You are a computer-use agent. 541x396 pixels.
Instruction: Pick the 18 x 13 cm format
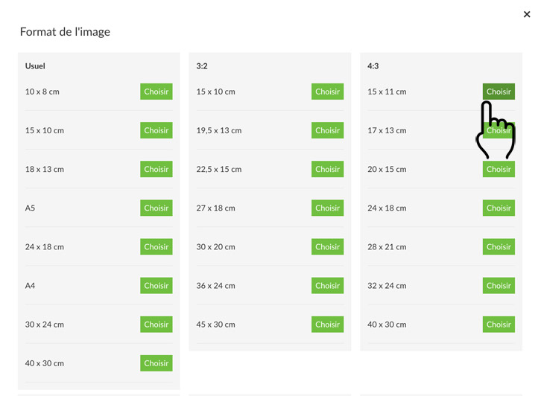click(x=156, y=169)
